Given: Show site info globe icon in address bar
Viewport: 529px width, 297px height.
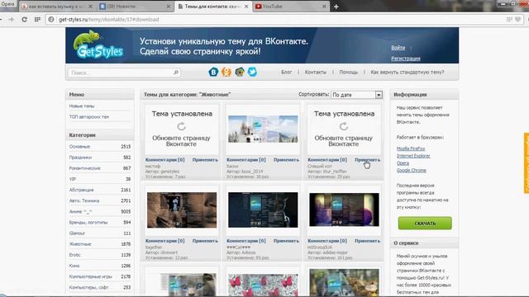Looking at the screenshot, I should click(x=51, y=20).
